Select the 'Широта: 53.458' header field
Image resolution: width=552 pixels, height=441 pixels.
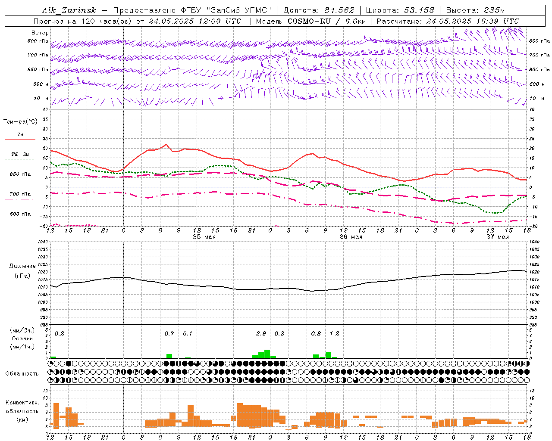pos(400,10)
